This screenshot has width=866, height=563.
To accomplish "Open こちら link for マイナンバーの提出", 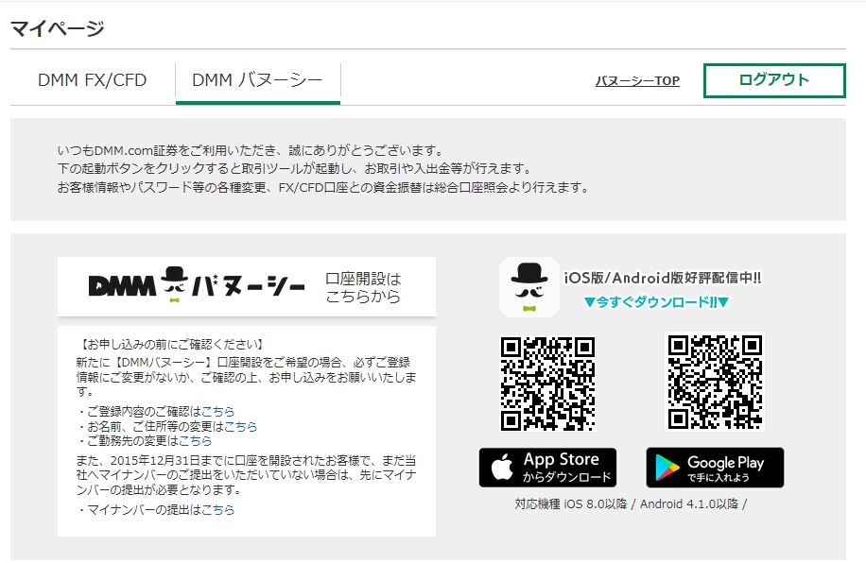I will tap(217, 509).
